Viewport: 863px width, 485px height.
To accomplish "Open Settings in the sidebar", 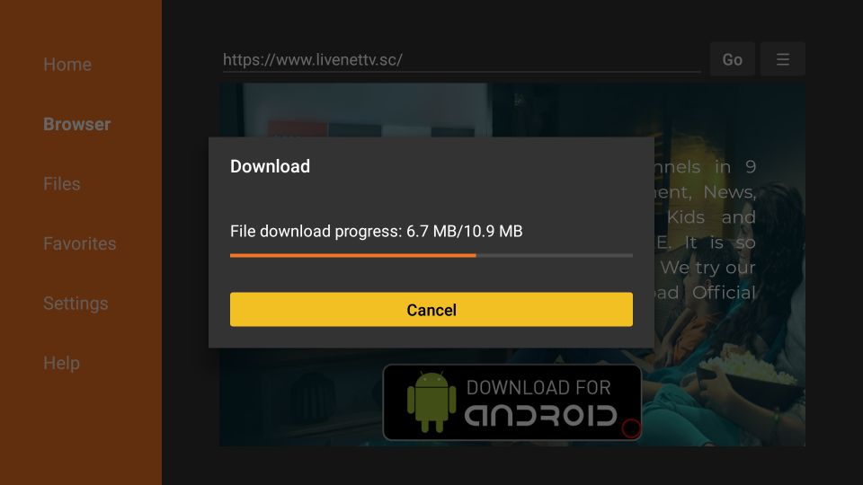I will 76,304.
